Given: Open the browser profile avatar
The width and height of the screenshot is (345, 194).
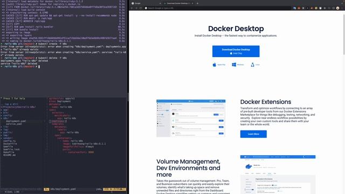Looking at the screenshot, I should 338,8.
